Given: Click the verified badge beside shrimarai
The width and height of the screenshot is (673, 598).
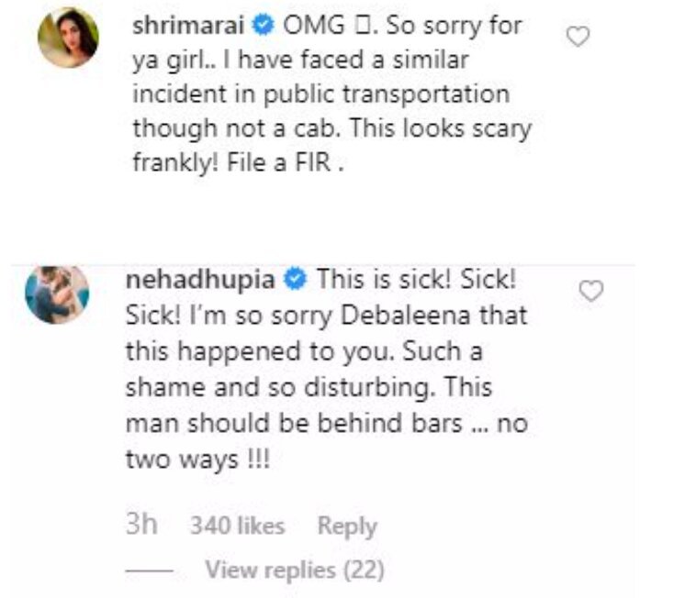Looking at the screenshot, I should point(265,26).
